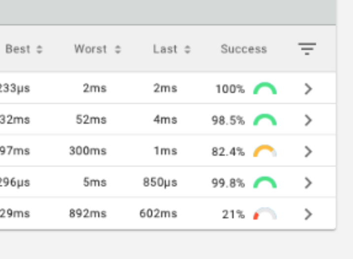
Task: Click the 4ms last time cell
Action: click(x=165, y=119)
